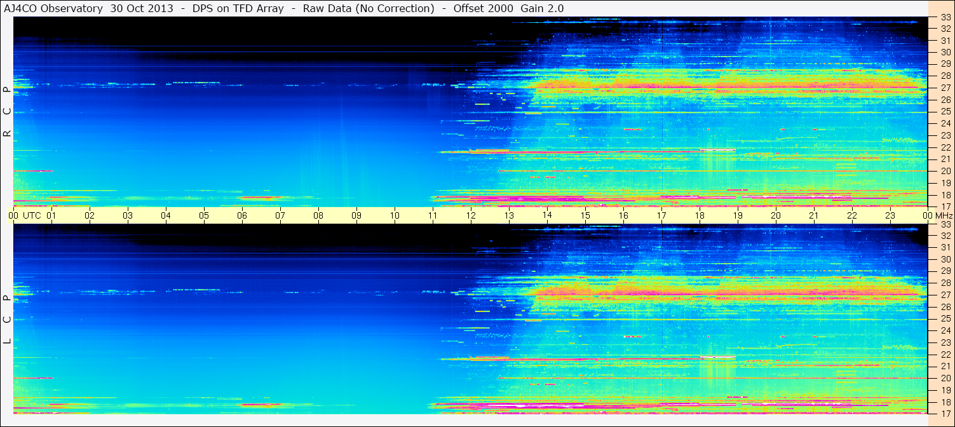955x427 pixels.
Task: Select the 16 hour marker on time axis
Action: pyautogui.click(x=623, y=216)
